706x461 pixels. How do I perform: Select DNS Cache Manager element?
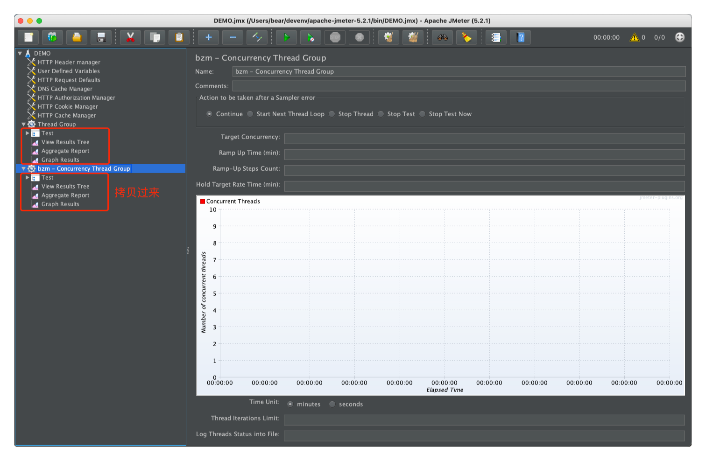point(65,89)
